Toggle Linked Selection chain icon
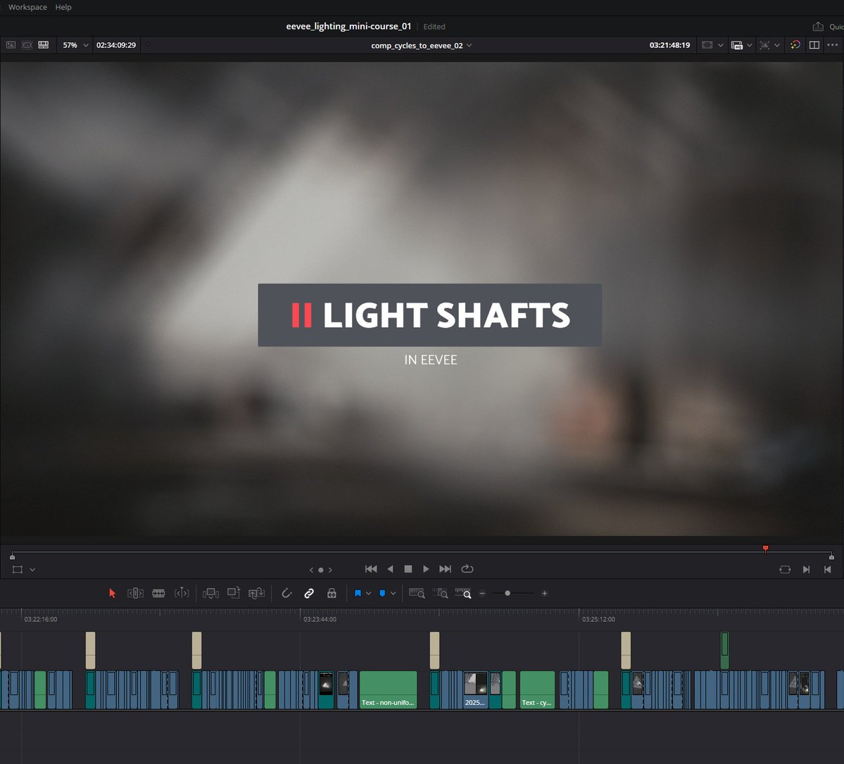 309,594
